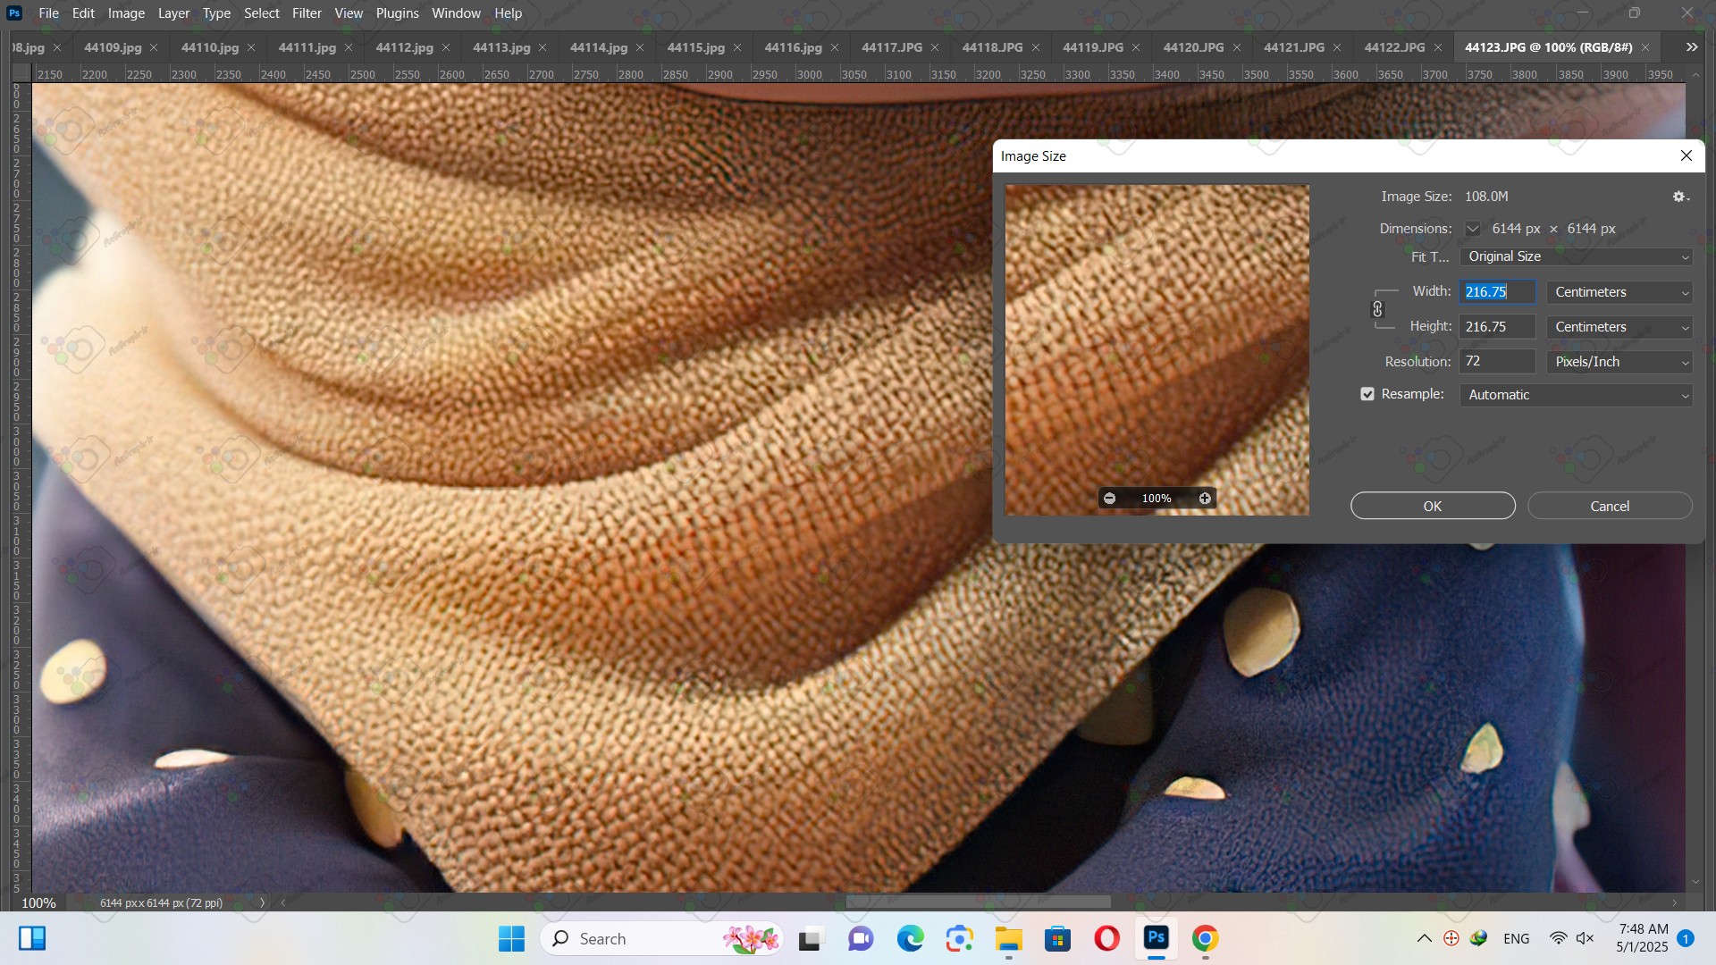Switch to the 44121.JPG tab
This screenshot has width=1716, height=965.
coord(1293,47)
